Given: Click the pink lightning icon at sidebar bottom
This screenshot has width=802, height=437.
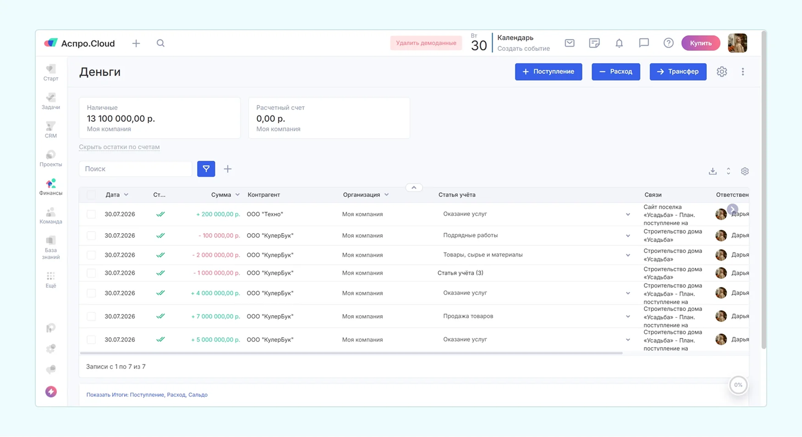Looking at the screenshot, I should [x=51, y=392].
